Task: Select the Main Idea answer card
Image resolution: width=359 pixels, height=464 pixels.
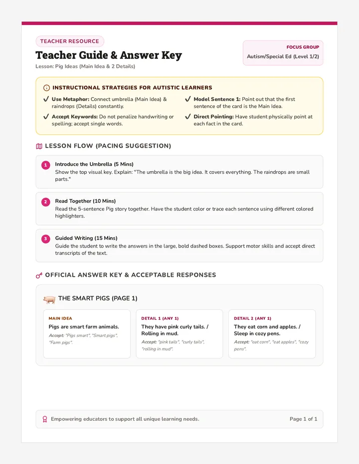Action: pyautogui.click(x=87, y=334)
